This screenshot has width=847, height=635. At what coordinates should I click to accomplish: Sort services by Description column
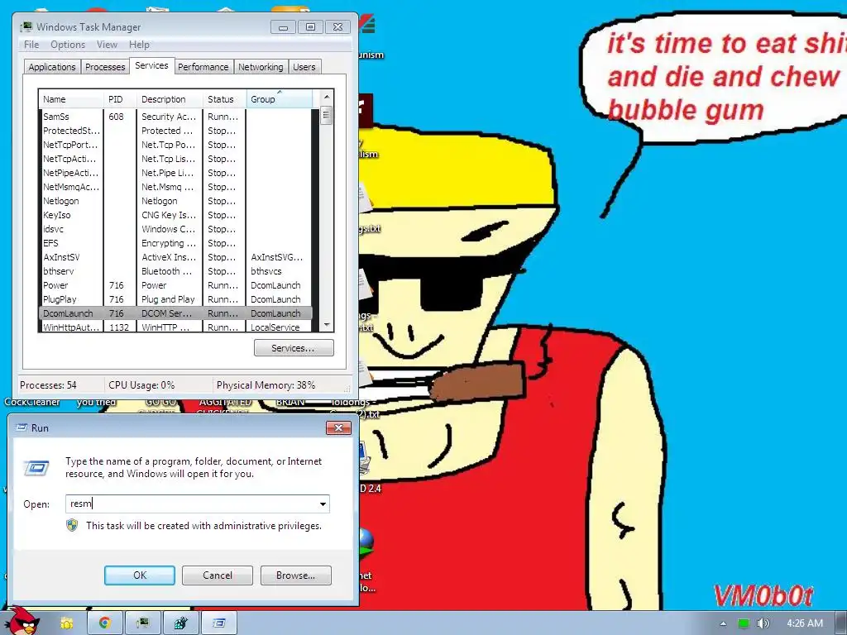pyautogui.click(x=170, y=99)
